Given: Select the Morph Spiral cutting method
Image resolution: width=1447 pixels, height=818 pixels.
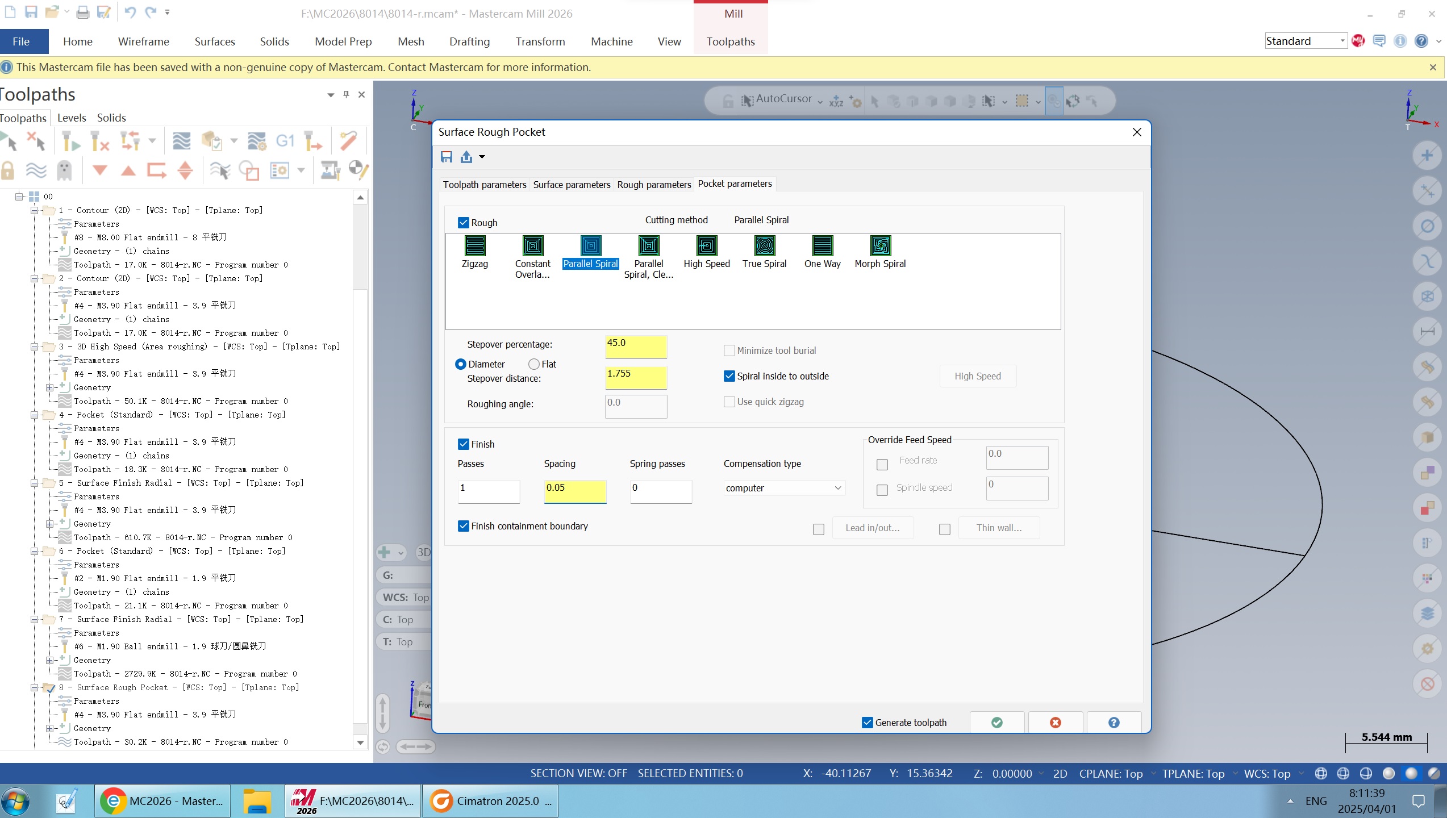Looking at the screenshot, I should pyautogui.click(x=880, y=246).
